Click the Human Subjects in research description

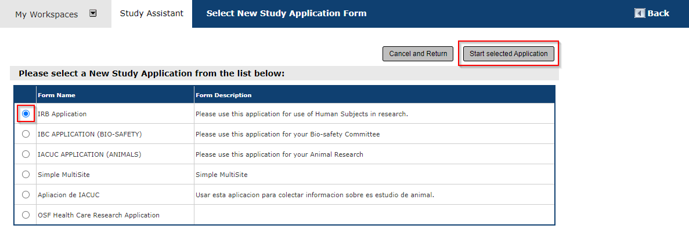pos(301,114)
